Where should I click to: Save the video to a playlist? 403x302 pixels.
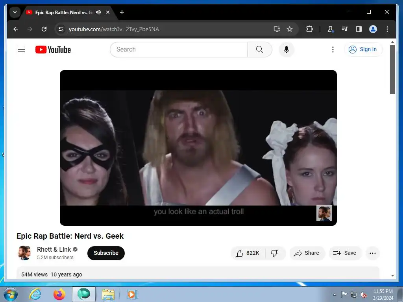coord(345,253)
